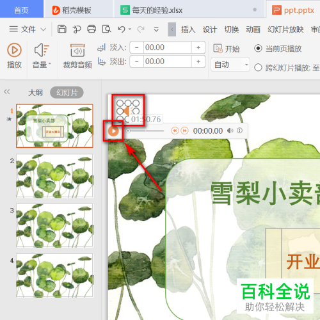
Task: Click the Print Preview icon
Action: [106, 29]
